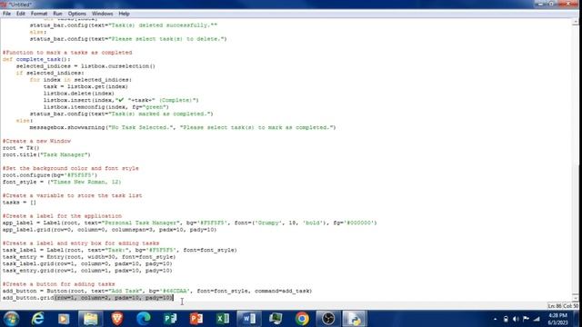Click the listbox.delete(index) line
The image size is (582, 327).
tap(79, 94)
